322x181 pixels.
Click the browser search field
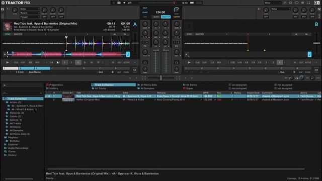click(23, 93)
